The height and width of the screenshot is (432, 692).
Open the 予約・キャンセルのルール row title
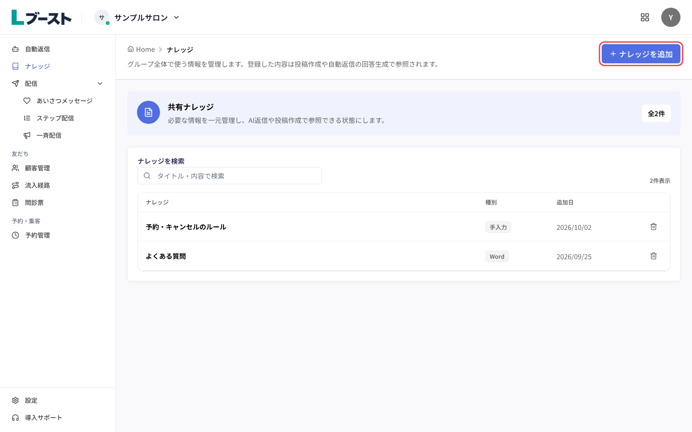point(186,227)
